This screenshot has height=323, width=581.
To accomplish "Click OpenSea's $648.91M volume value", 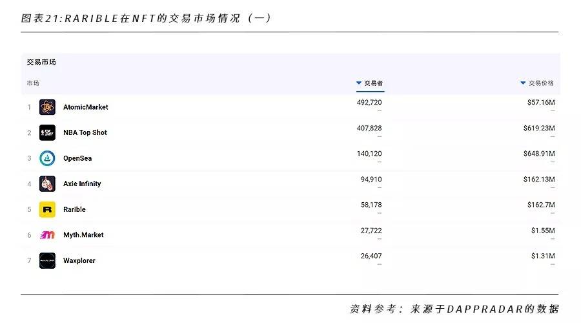I will pos(539,154).
